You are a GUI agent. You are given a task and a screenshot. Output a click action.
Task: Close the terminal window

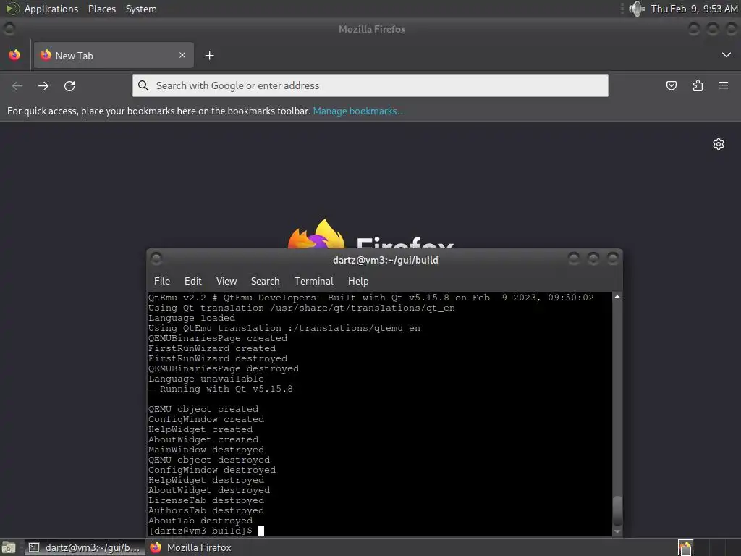coord(612,258)
